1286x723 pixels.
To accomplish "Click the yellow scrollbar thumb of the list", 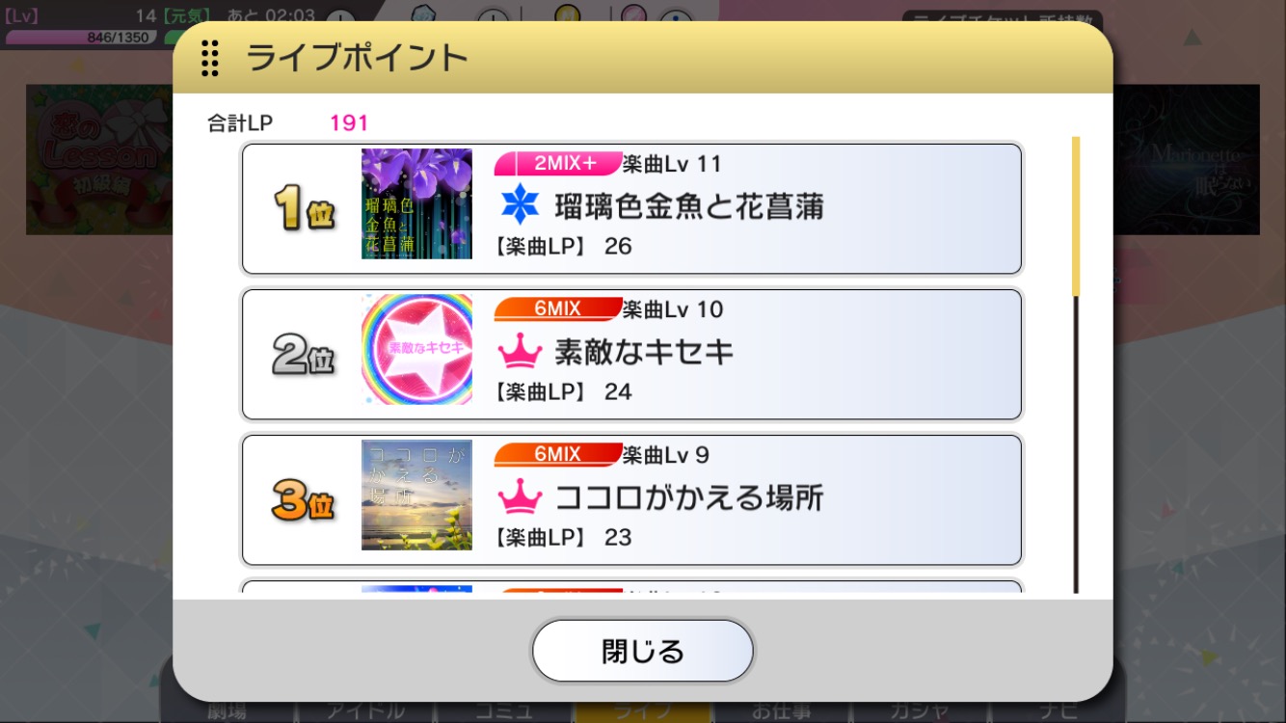I will [x=1076, y=216].
